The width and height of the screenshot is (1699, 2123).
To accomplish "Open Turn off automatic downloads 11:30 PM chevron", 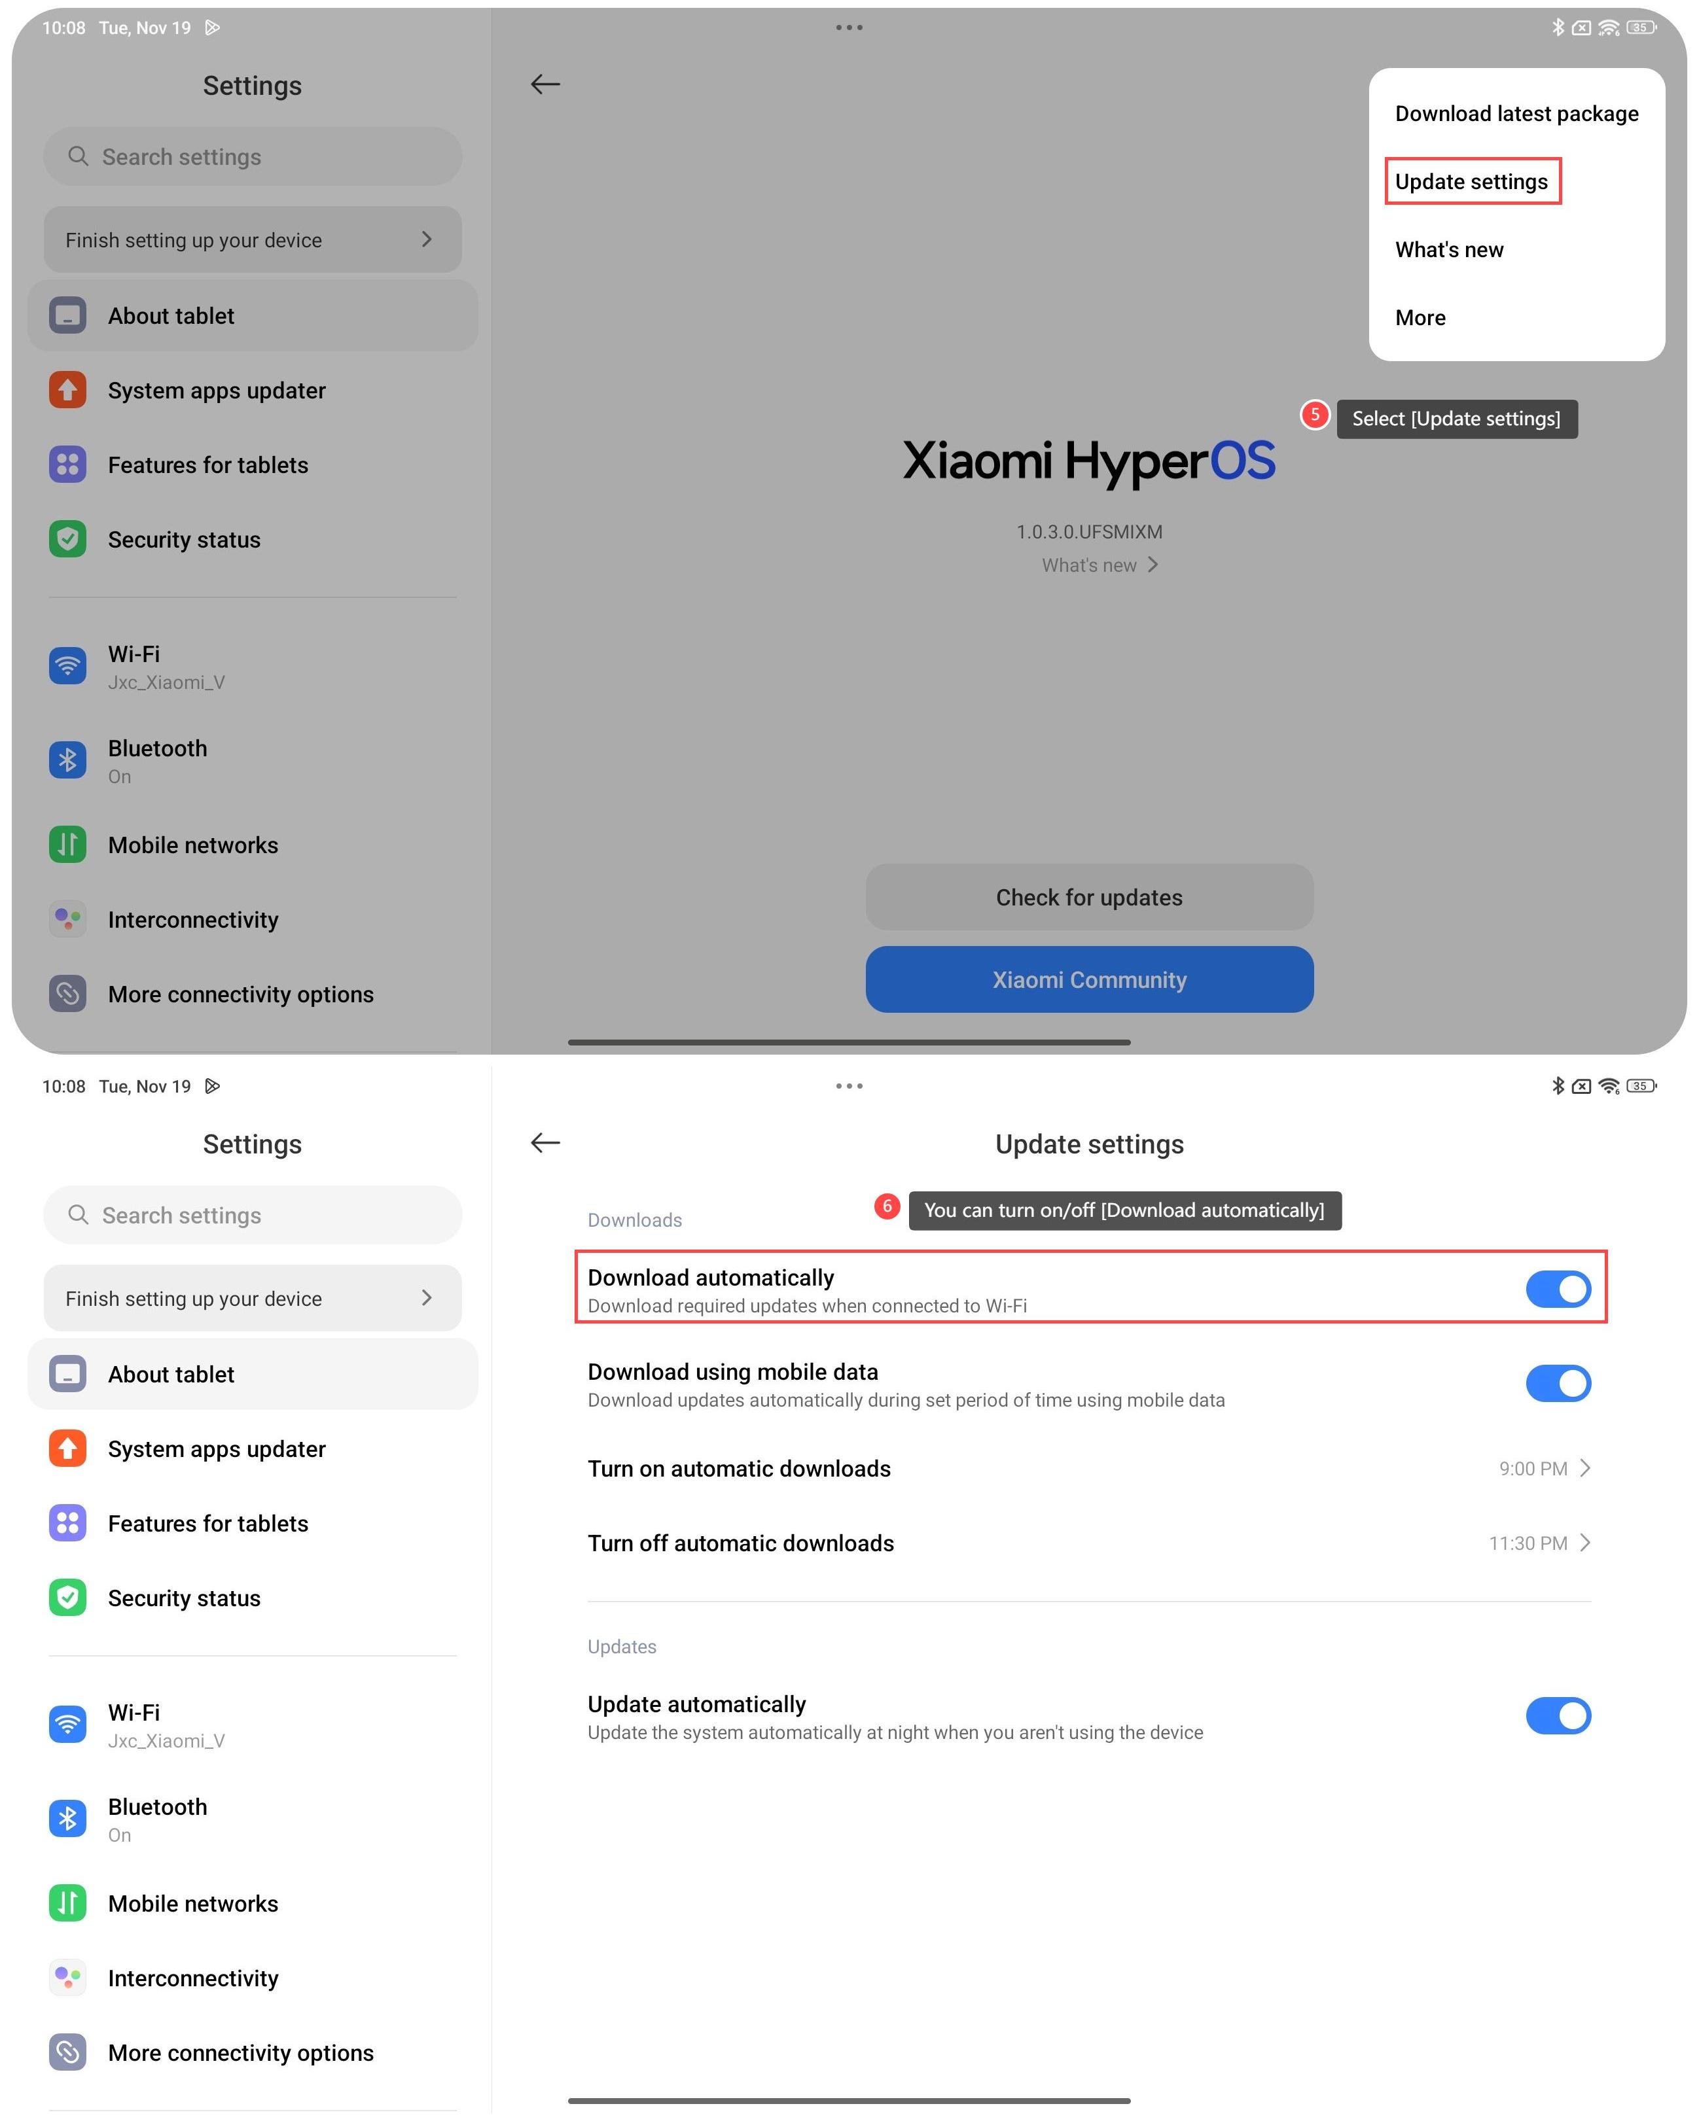I will coord(1584,1543).
